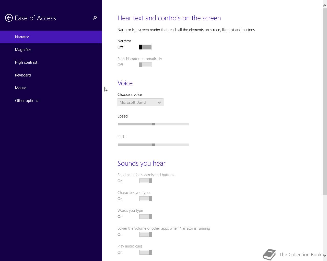Screen dimensions: 327x261
Task: Select Narrator in the sidebar
Action: (51, 37)
